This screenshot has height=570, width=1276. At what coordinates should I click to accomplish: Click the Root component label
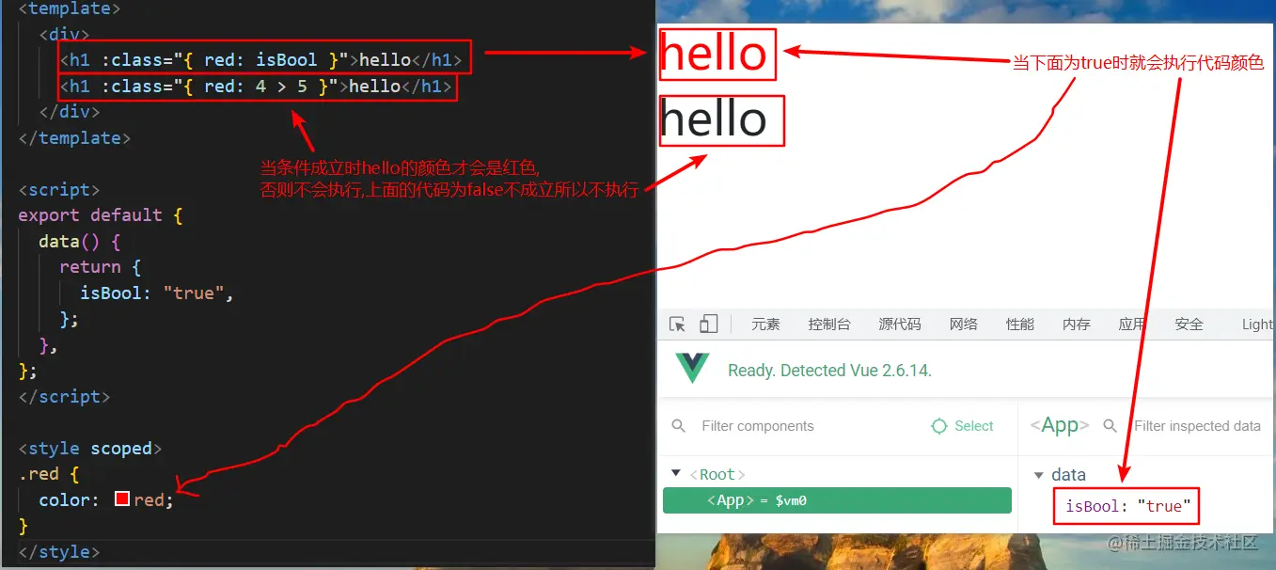click(x=717, y=474)
